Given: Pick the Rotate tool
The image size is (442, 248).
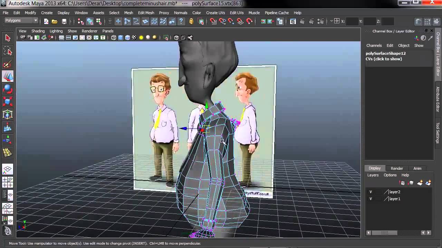Looking at the screenshot, I should 8,89.
